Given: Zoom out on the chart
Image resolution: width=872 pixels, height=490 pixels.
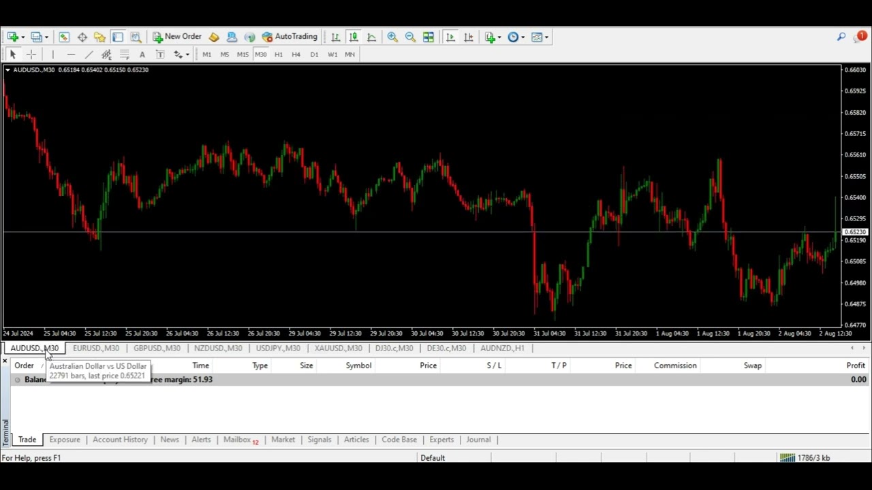Looking at the screenshot, I should 410,37.
